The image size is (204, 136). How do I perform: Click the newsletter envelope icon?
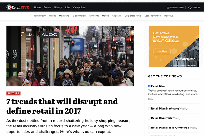168,8
